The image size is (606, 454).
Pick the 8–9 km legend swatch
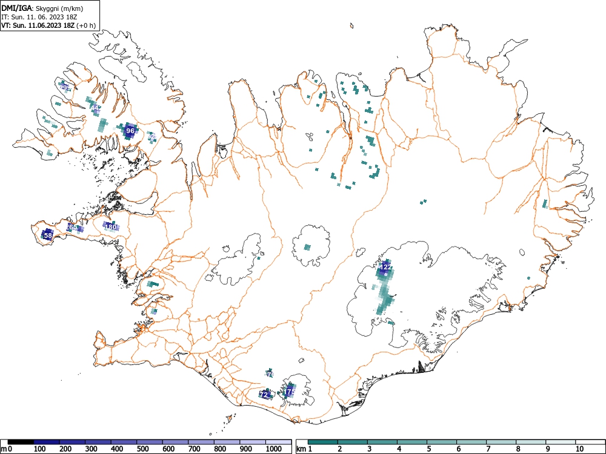[x=531, y=442]
